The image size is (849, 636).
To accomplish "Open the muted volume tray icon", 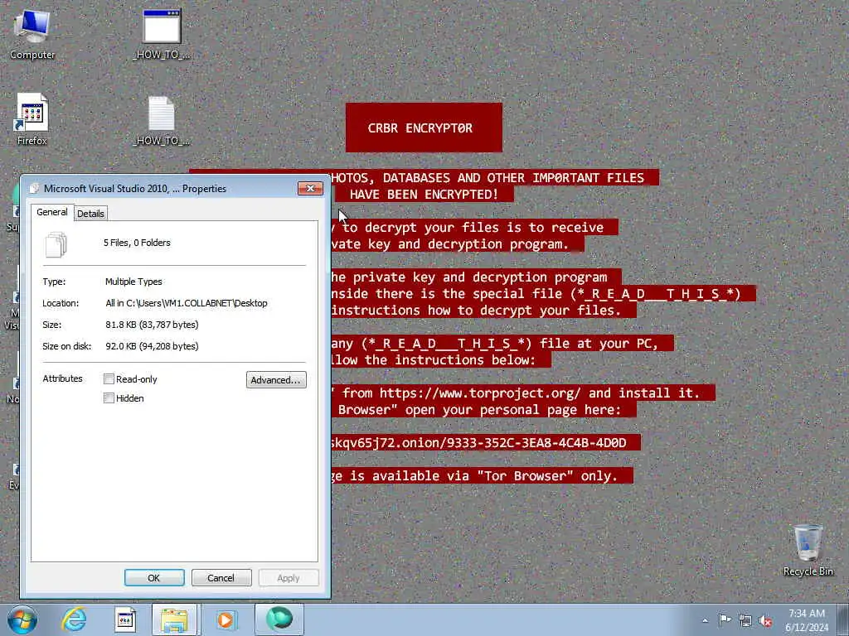I will (765, 620).
